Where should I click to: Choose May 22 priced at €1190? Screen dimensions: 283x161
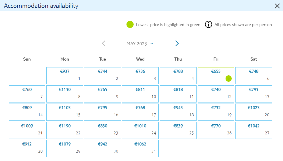65,130
